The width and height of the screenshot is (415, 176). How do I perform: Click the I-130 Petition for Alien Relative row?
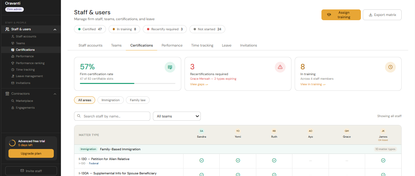coord(238,161)
